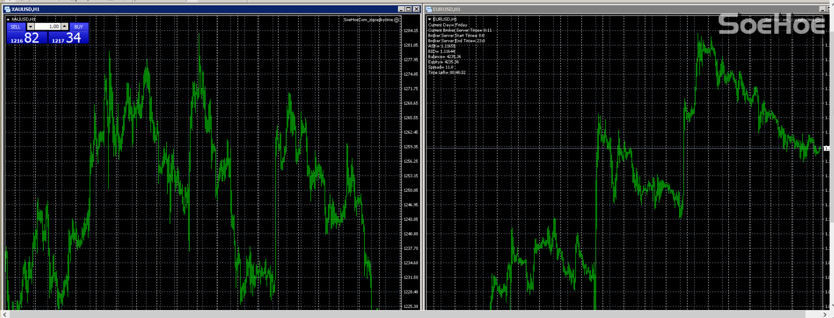The height and width of the screenshot is (318, 834).
Task: Click the EURUSD chart window icon
Action: pyautogui.click(x=429, y=9)
